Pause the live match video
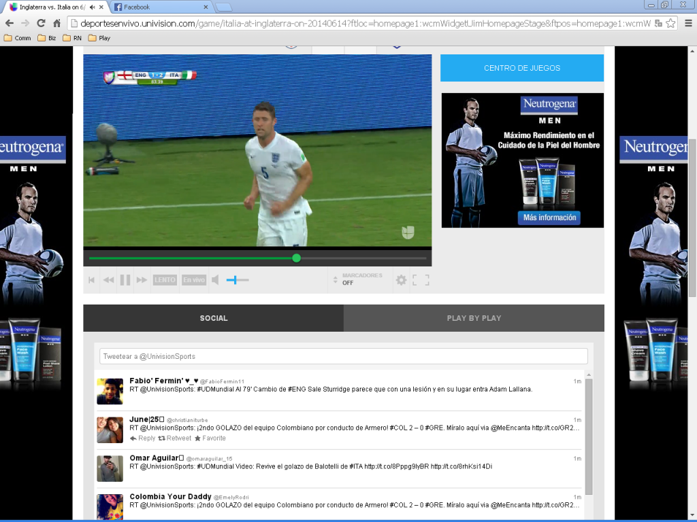The height and width of the screenshot is (522, 697). (x=125, y=280)
